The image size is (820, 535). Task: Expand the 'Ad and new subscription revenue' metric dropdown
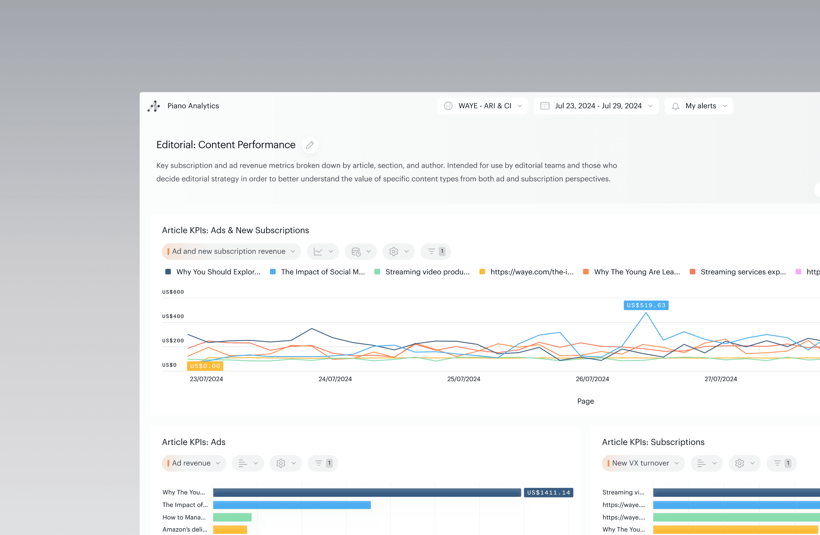point(231,251)
